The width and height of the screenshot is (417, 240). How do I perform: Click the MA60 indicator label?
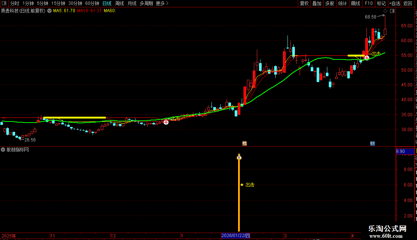coord(110,11)
